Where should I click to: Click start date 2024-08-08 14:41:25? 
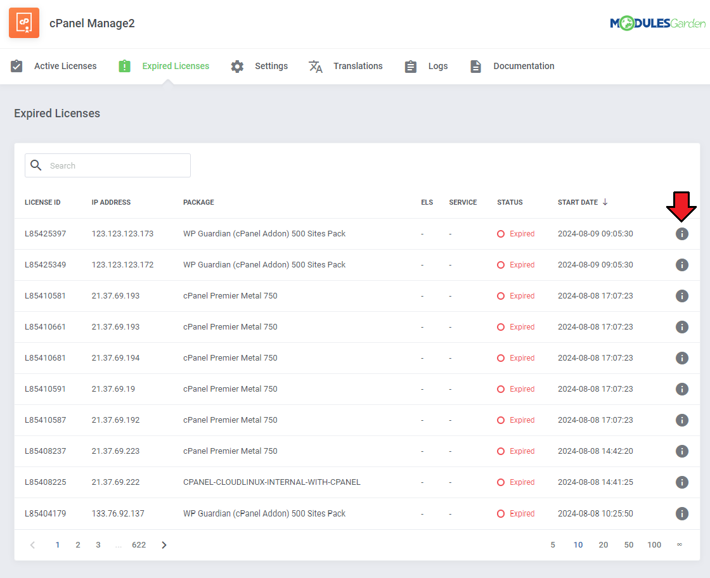pos(595,482)
